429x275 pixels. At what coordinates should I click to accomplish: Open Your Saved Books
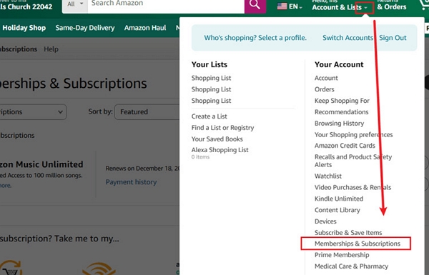[217, 139]
